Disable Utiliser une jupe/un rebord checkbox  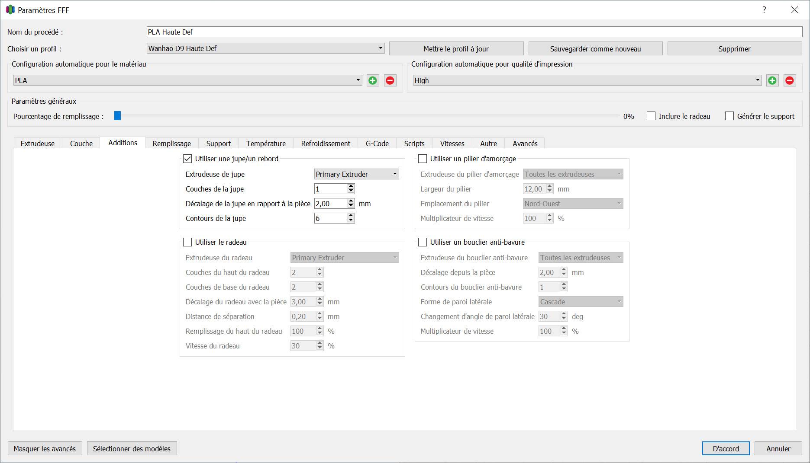click(187, 159)
